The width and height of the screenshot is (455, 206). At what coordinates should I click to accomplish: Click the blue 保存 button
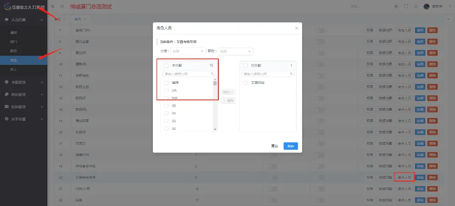291,146
